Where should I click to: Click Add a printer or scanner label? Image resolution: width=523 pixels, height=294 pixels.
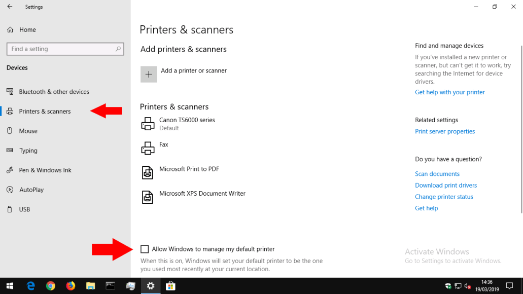[x=194, y=70]
